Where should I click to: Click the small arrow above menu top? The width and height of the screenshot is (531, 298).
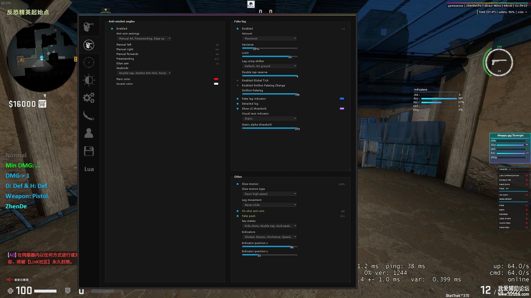click(105, 10)
